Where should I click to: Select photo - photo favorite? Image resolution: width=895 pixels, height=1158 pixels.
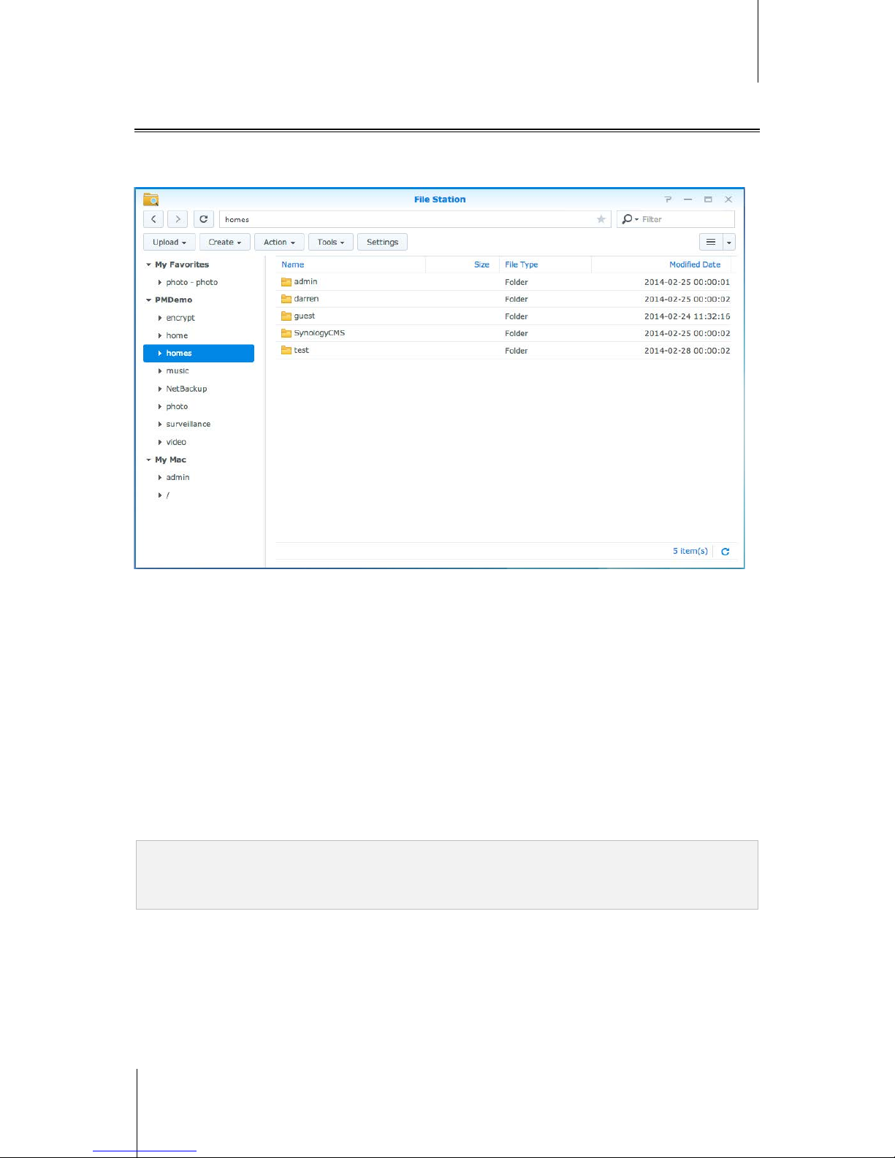[x=192, y=282]
